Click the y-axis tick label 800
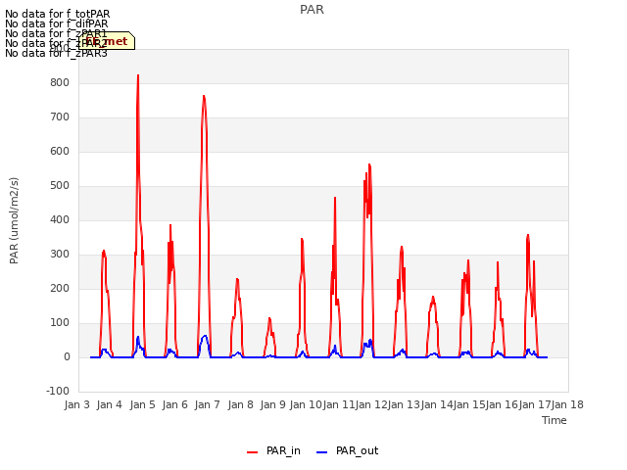 tap(60, 82)
